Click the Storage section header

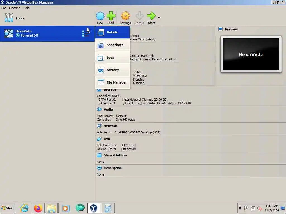pos(110,89)
